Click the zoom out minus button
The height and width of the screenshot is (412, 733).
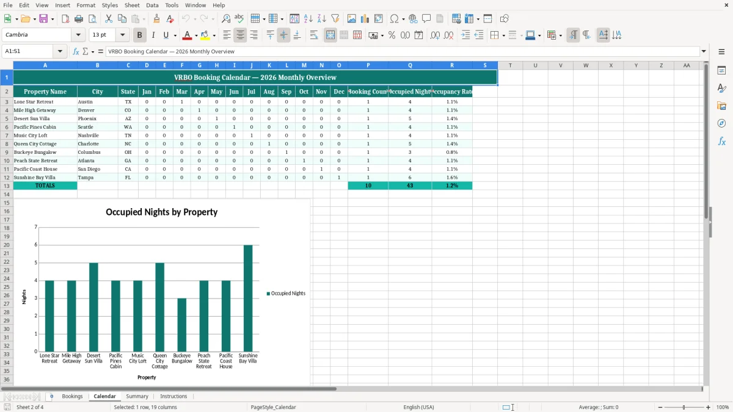[659, 407]
